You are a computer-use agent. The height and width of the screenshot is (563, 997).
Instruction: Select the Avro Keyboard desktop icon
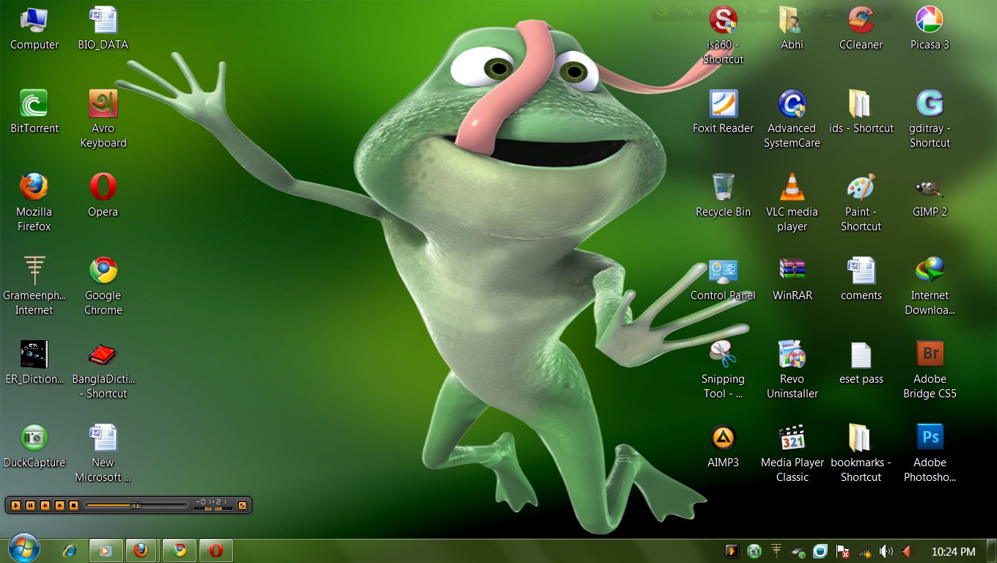[x=103, y=119]
